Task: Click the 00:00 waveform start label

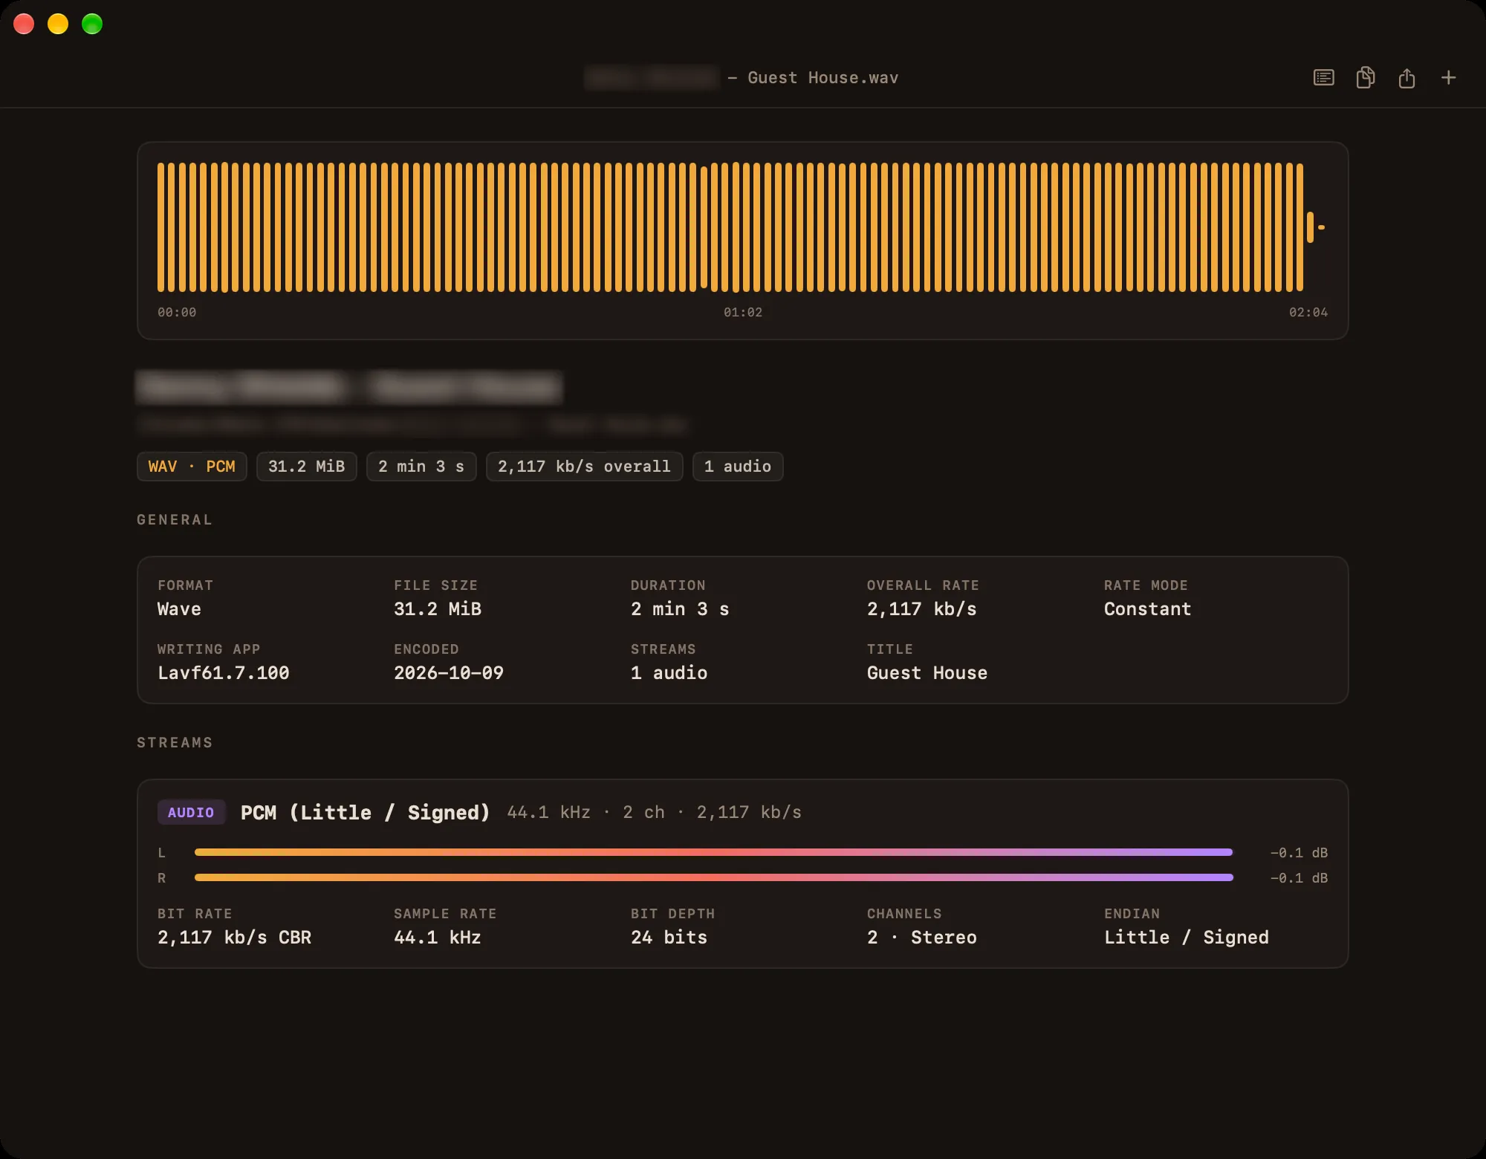Action: (177, 313)
